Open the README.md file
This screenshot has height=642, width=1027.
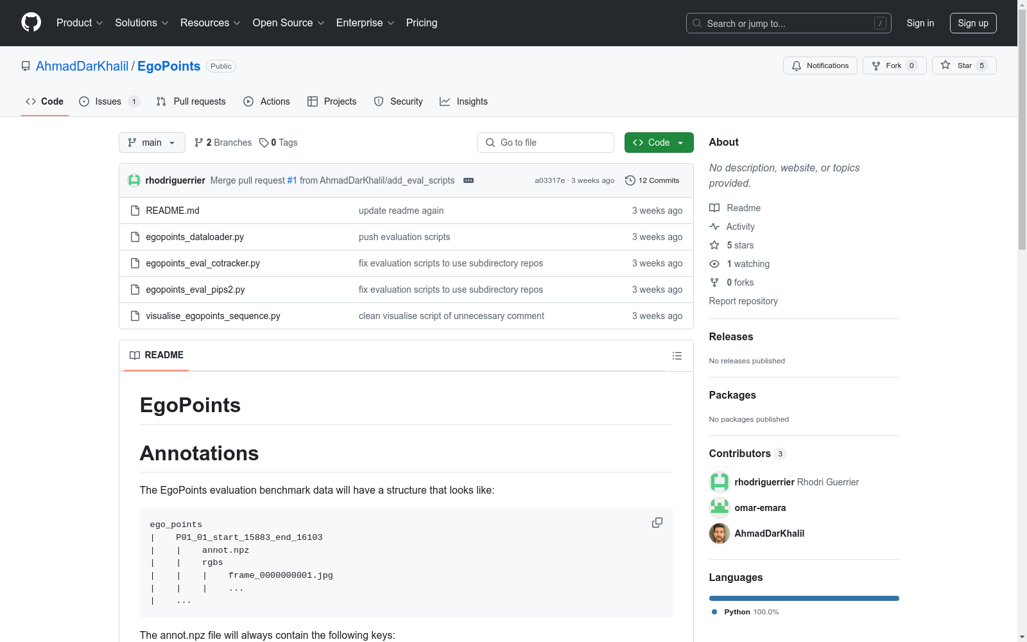pyautogui.click(x=173, y=211)
